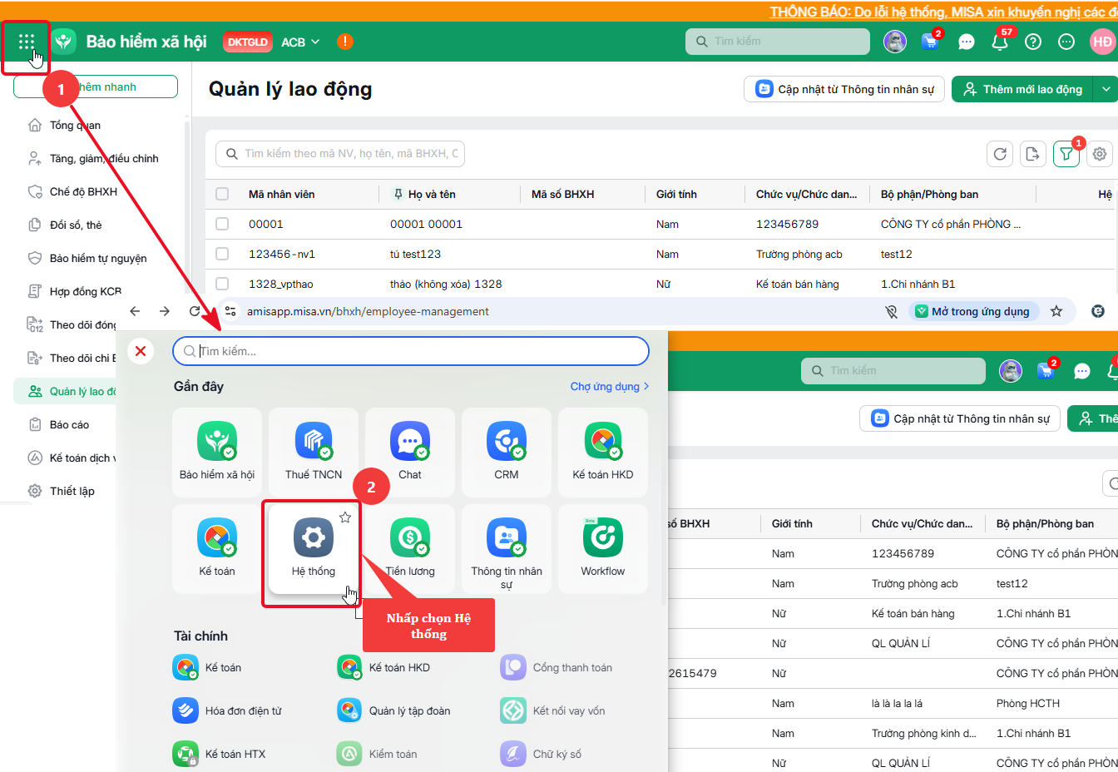Image resolution: width=1118 pixels, height=772 pixels.
Task: Follow the Chợ ứng dụng link
Action: pos(610,386)
